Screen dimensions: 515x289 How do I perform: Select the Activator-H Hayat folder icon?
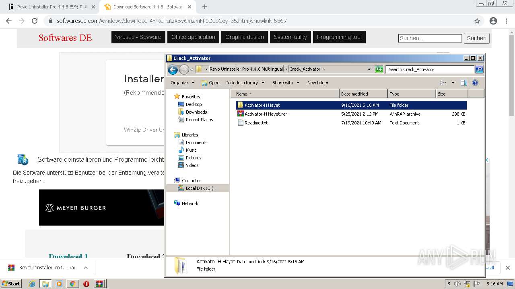point(240,105)
